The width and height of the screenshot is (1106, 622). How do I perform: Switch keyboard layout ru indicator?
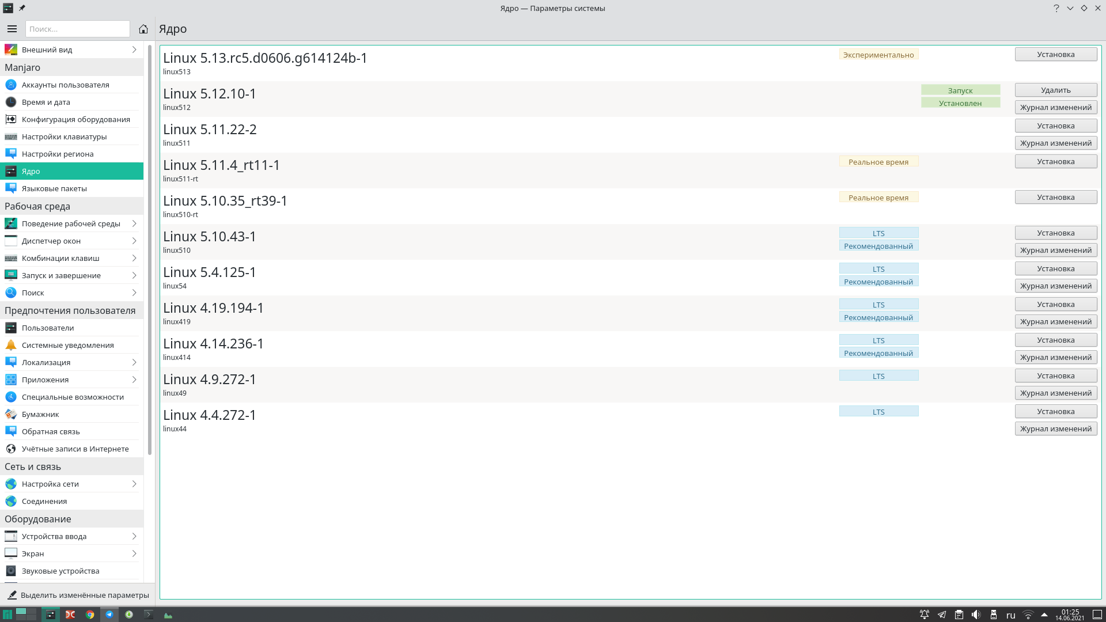1010,615
